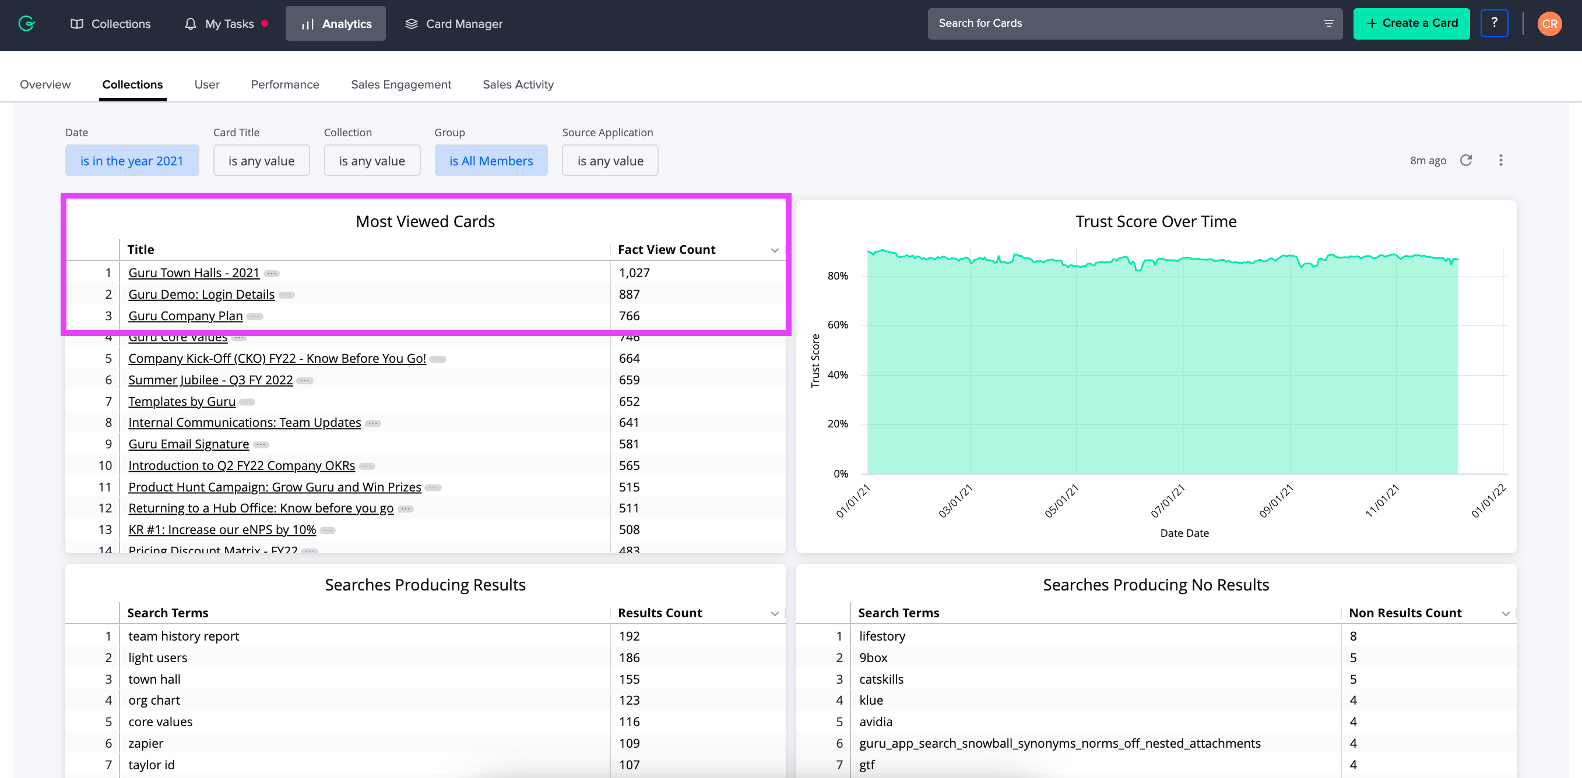Click the tag pill beside Guru Demo: Login Details
Viewport: 1582px width, 778px height.
pos(286,295)
